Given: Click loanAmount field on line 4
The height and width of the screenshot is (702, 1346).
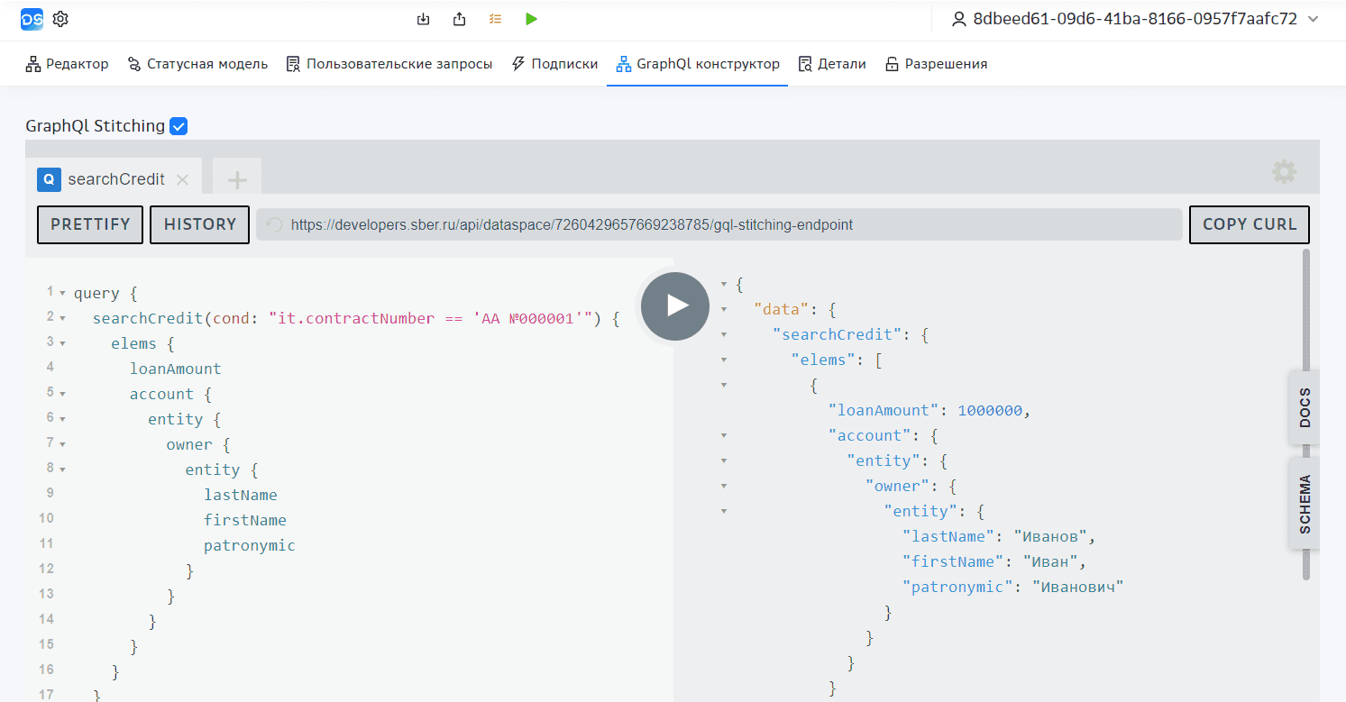Looking at the screenshot, I should click(175, 369).
